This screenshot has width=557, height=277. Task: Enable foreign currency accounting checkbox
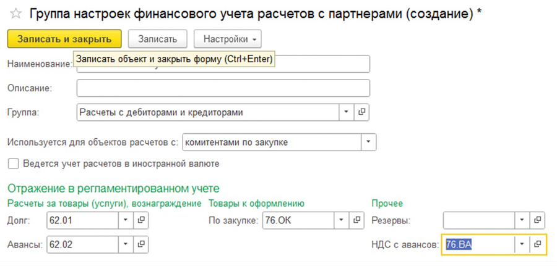click(x=13, y=164)
